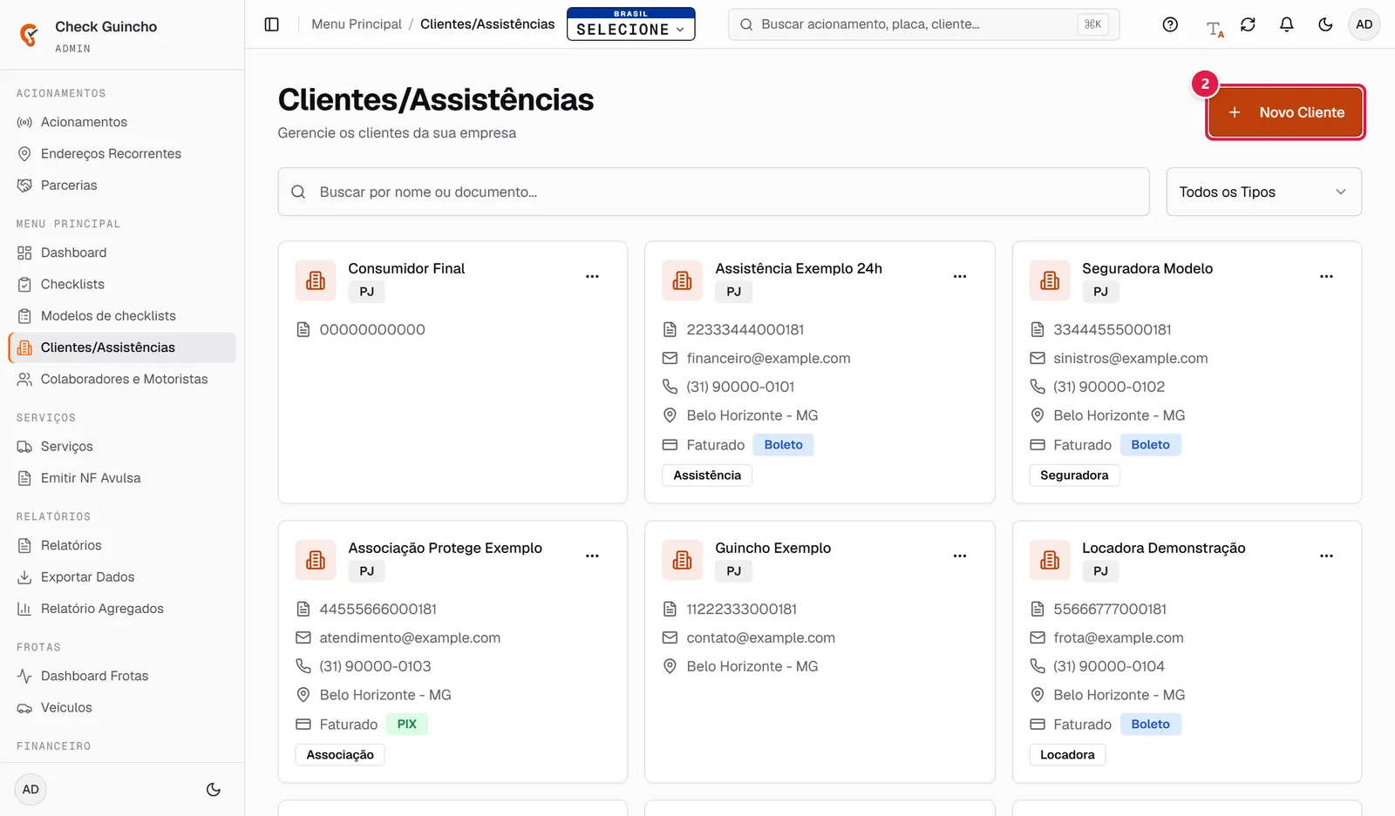1395x816 pixels.
Task: Open more options for Consumidor Final card
Action: (x=592, y=276)
